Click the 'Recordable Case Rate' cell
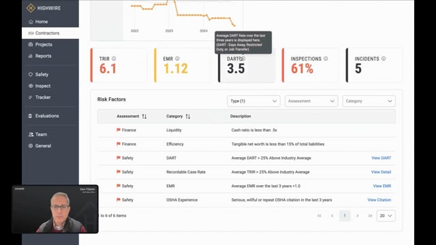Image resolution: width=436 pixels, height=245 pixels. 186,172
